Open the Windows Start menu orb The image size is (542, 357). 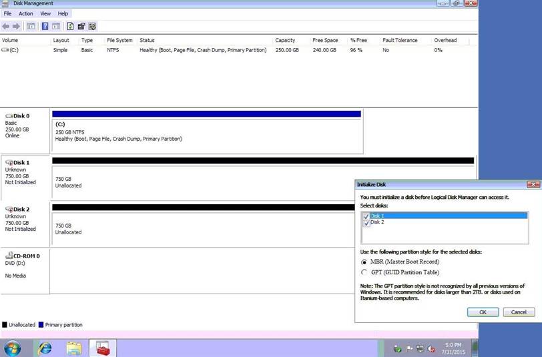point(12,348)
